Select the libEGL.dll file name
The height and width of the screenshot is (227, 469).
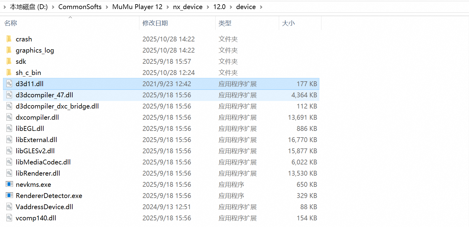pyautogui.click(x=30, y=129)
